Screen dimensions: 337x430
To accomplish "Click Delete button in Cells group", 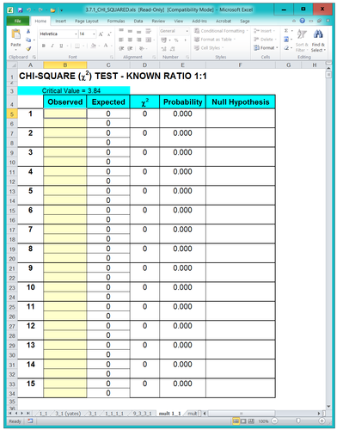I will (265, 40).
